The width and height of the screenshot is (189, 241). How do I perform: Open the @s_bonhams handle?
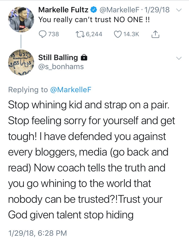[61, 67]
